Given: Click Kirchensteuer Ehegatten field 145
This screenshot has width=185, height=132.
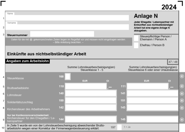Looking at the screenshot, I should (152, 119).
